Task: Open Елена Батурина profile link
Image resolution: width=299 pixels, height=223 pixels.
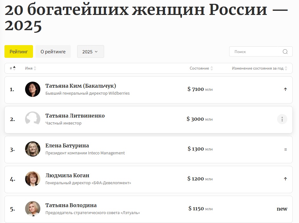Action: (x=67, y=145)
